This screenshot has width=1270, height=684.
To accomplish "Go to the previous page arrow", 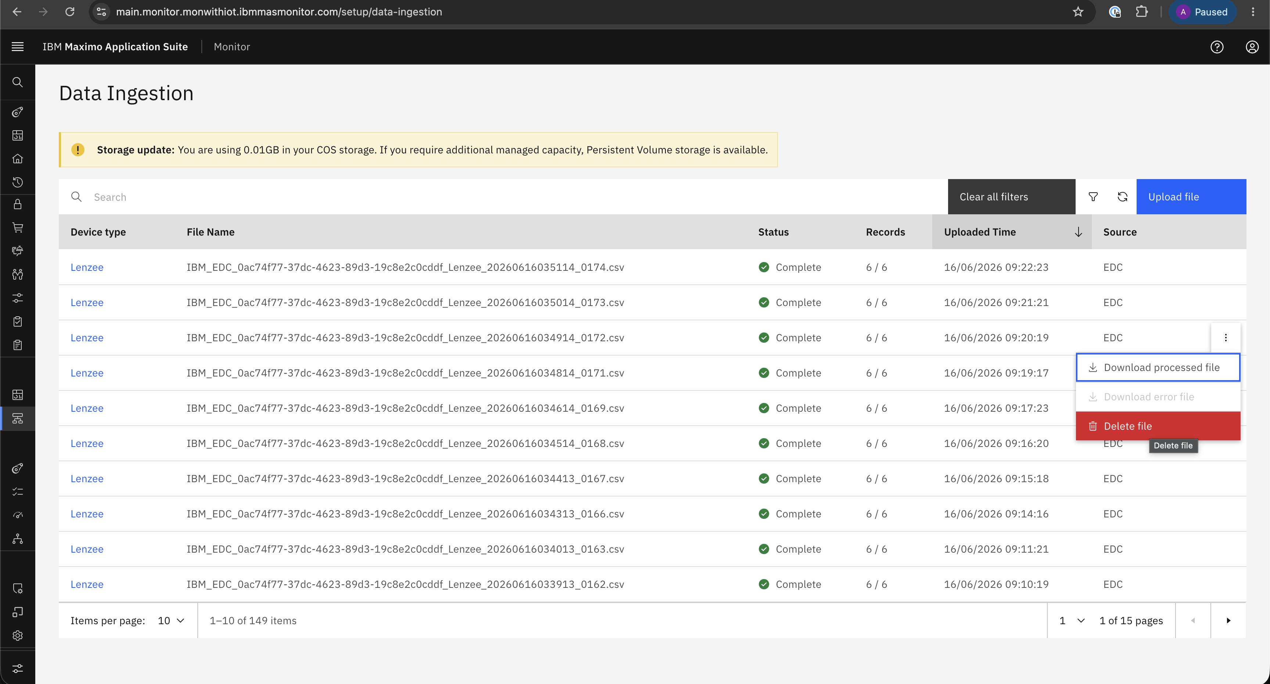I will (1193, 621).
